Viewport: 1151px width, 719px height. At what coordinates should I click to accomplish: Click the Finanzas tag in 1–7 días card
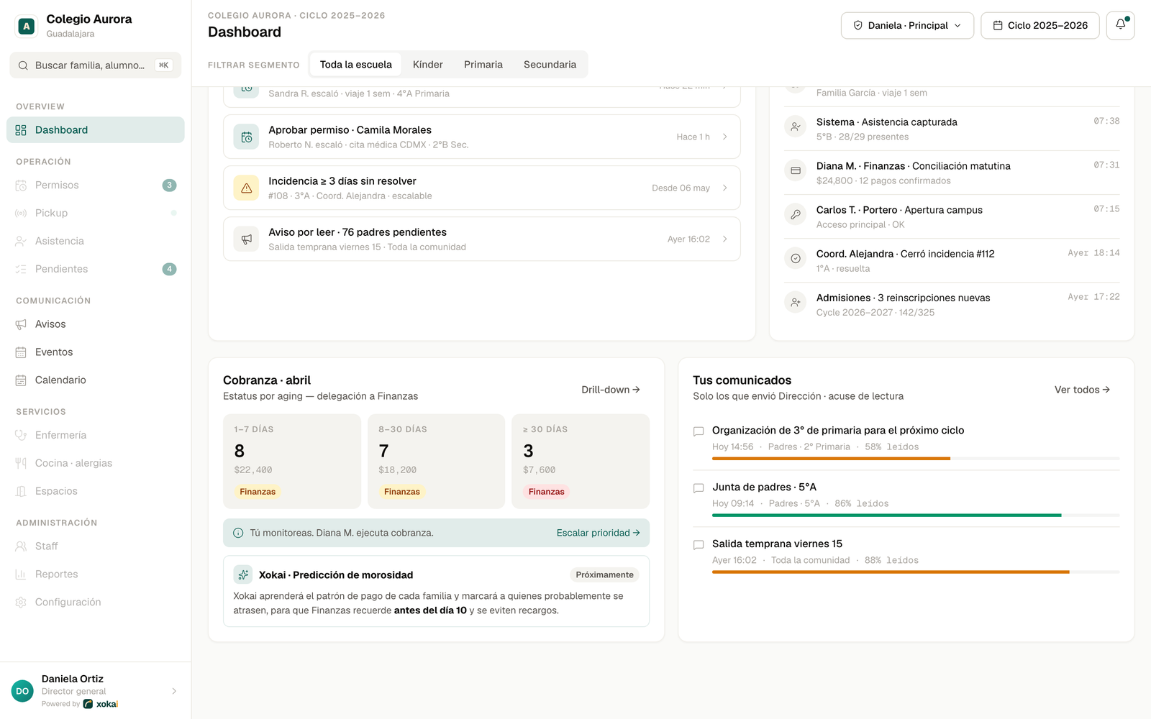click(258, 492)
